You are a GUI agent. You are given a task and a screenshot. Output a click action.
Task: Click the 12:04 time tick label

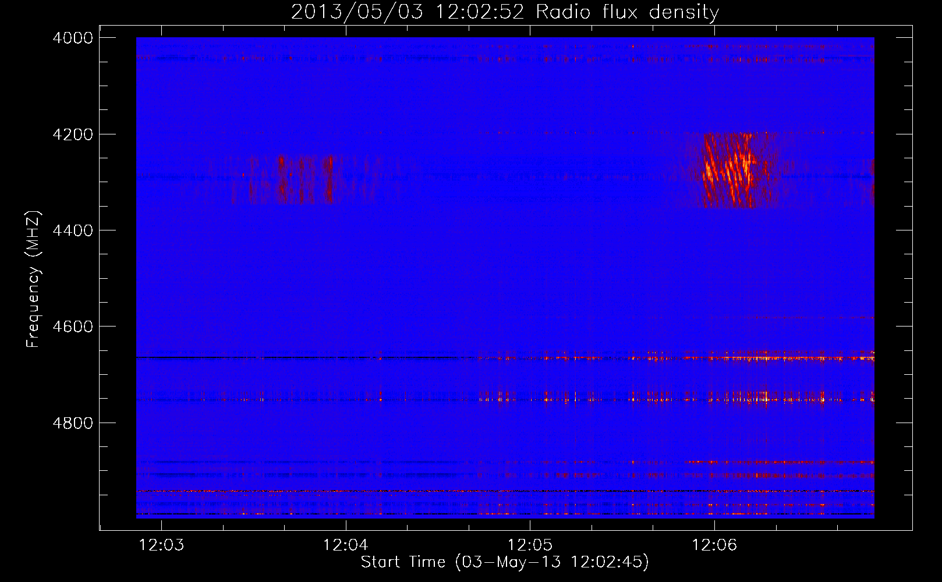click(x=346, y=545)
